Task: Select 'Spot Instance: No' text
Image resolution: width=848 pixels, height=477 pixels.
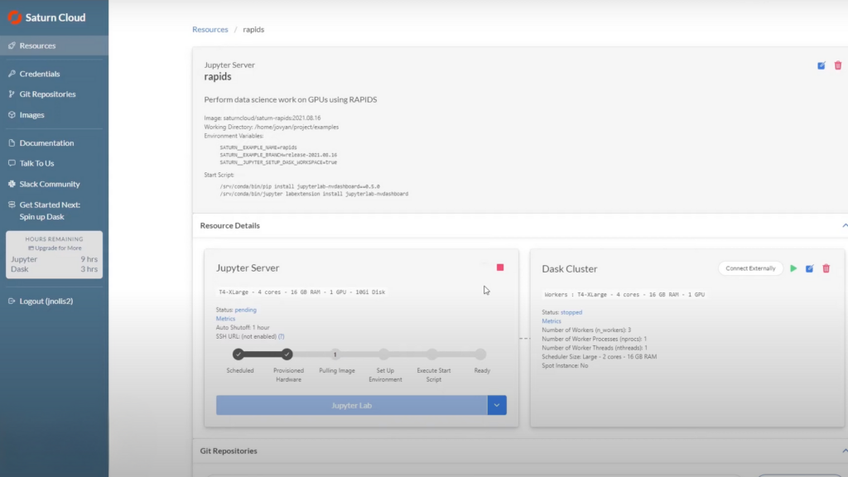Action: [565, 365]
